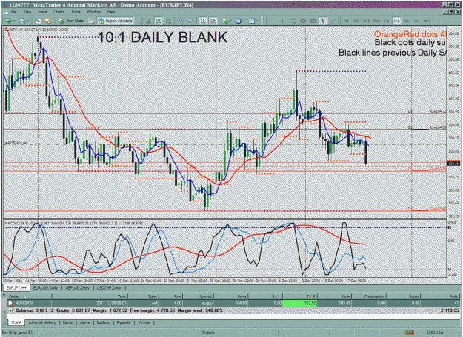Select the ellipse drawing tool
Screen dimensions: 463x337
(303, 21)
